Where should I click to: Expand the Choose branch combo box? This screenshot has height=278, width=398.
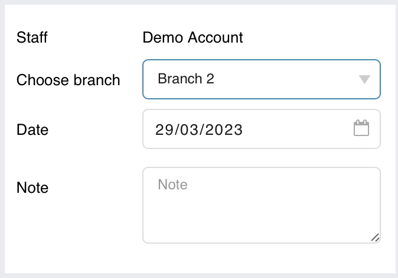tap(261, 79)
